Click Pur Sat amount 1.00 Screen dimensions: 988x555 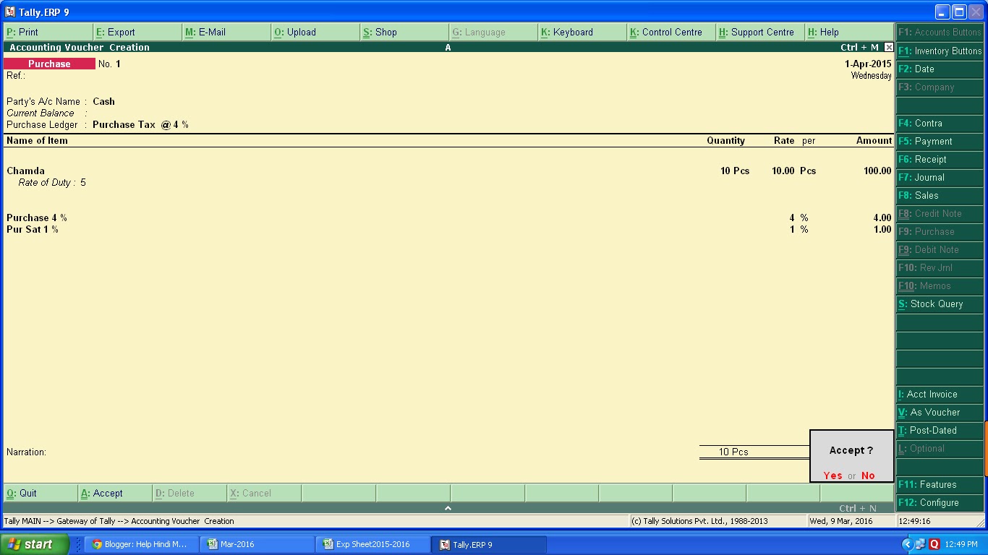tap(882, 229)
